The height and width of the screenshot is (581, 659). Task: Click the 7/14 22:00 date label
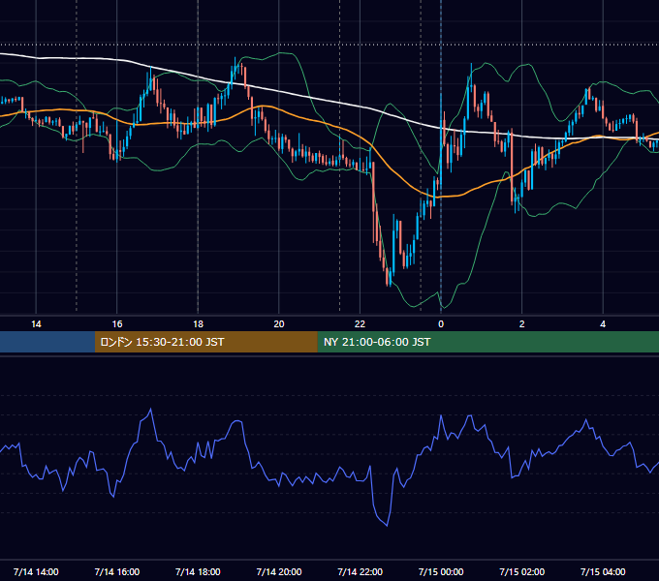[360, 571]
